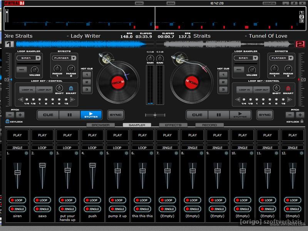
Task: Open right deck Loop Sampler SIREN dropdown
Action: click(246, 58)
